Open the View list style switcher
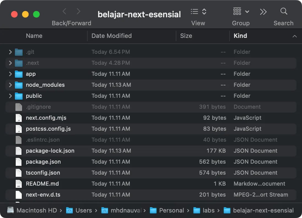The height and width of the screenshot is (218, 302). click(198, 12)
